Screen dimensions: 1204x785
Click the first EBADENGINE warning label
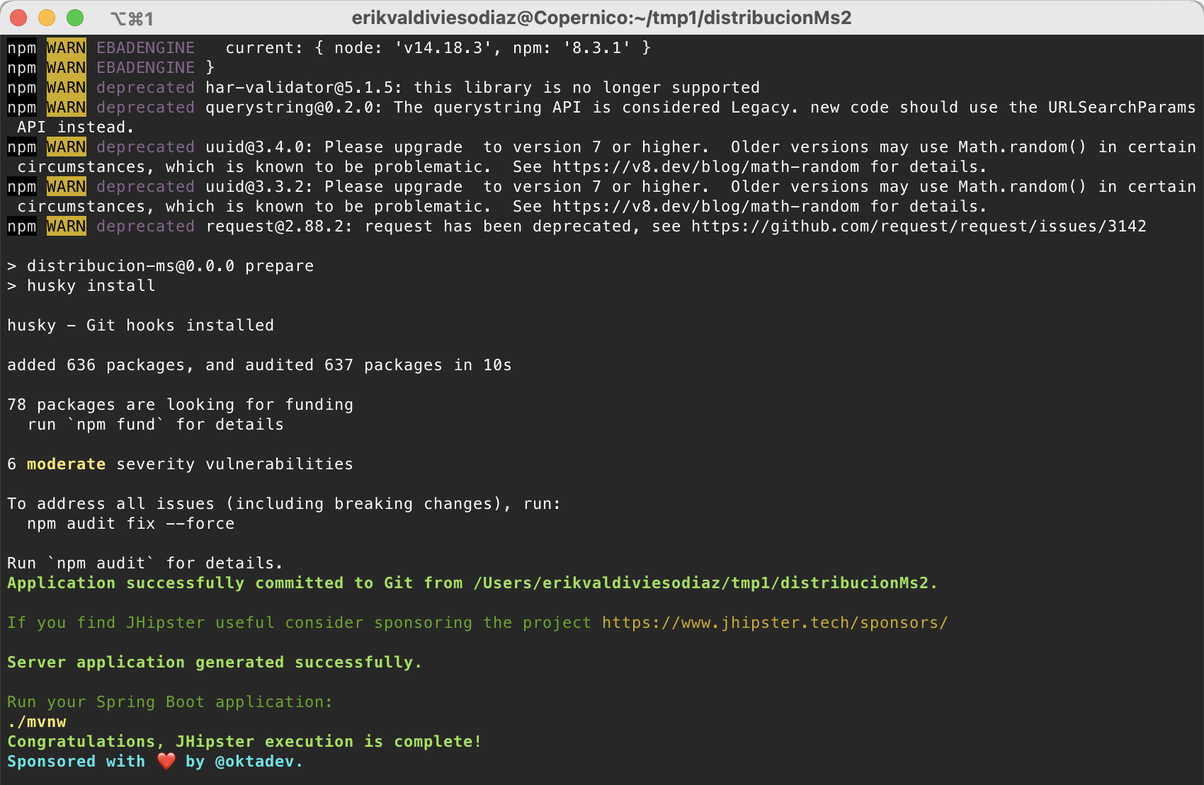(145, 48)
